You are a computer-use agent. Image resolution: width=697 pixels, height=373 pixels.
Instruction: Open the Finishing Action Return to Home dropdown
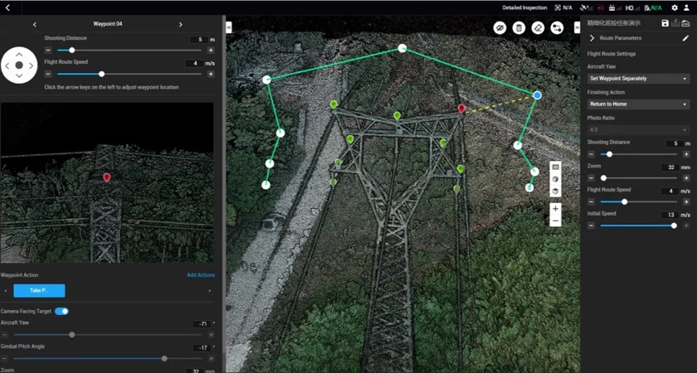point(639,104)
